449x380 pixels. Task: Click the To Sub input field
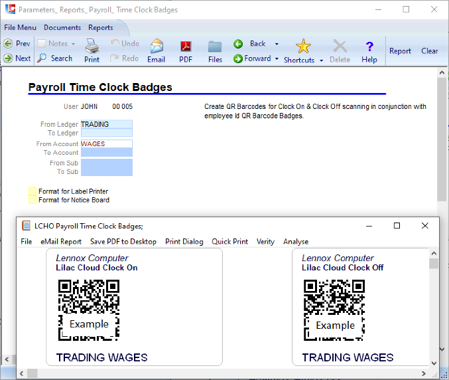point(107,171)
